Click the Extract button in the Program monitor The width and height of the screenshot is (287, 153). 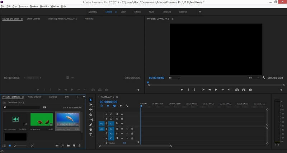click(x=244, y=90)
